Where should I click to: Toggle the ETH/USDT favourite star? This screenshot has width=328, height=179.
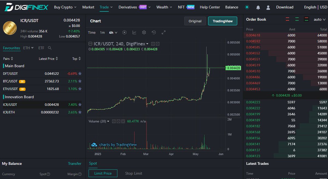point(80,89)
